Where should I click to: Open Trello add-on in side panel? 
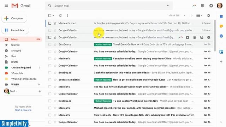pyautogui.click(x=221, y=52)
